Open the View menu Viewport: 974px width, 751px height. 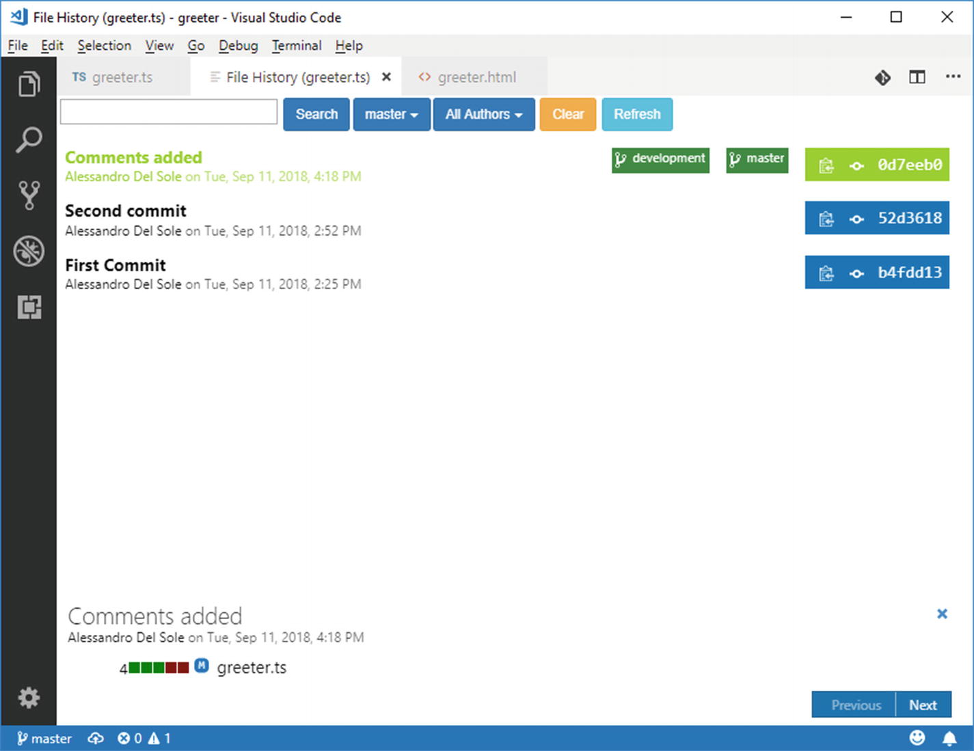[159, 46]
